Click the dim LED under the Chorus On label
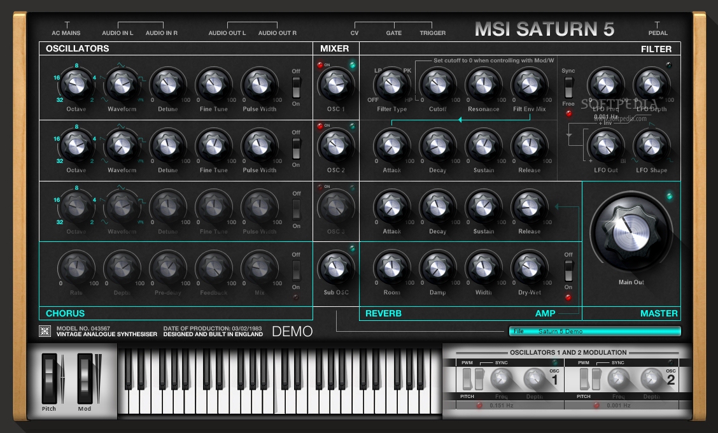 pos(296,297)
